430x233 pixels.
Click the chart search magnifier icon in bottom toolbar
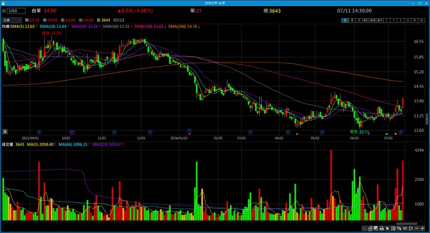(x=370, y=228)
